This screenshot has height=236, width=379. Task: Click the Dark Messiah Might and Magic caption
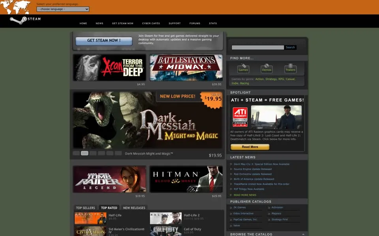[149, 154]
